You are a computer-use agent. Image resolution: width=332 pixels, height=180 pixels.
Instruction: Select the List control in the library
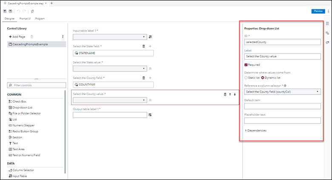pos(13,119)
